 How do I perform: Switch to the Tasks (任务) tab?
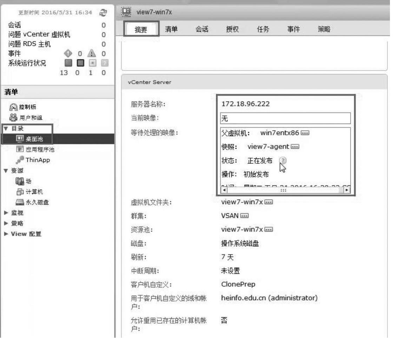point(263,29)
